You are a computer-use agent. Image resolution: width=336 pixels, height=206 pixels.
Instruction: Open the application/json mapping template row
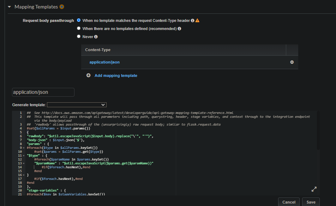point(104,62)
